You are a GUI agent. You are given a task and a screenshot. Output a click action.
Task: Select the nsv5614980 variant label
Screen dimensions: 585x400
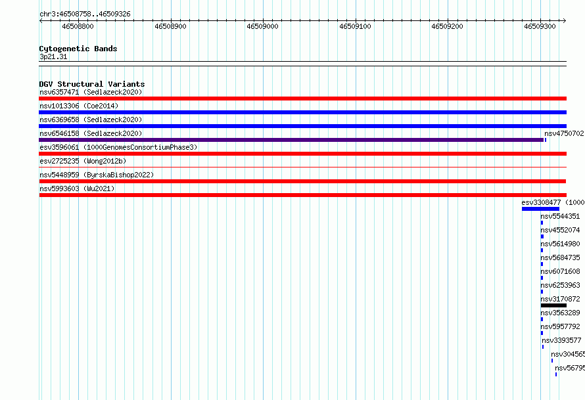pyautogui.click(x=561, y=244)
